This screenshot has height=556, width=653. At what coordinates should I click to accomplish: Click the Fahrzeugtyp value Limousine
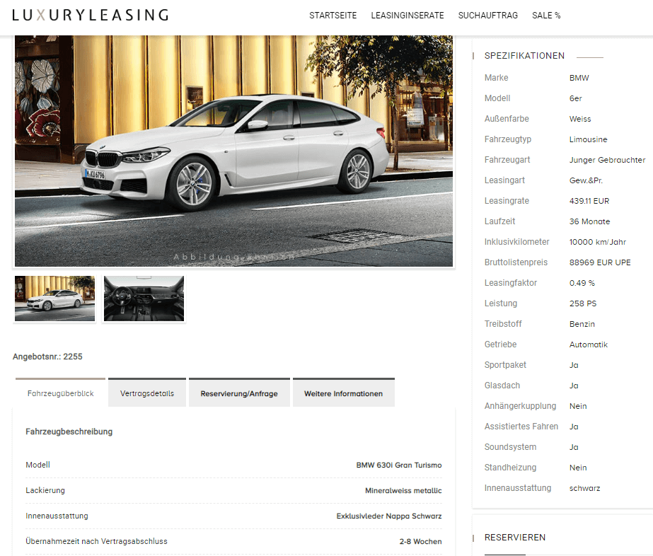pyautogui.click(x=588, y=139)
